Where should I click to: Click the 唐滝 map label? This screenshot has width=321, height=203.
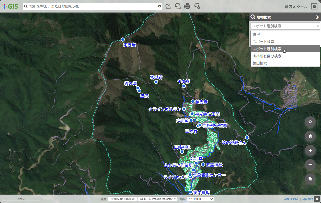tap(144, 96)
